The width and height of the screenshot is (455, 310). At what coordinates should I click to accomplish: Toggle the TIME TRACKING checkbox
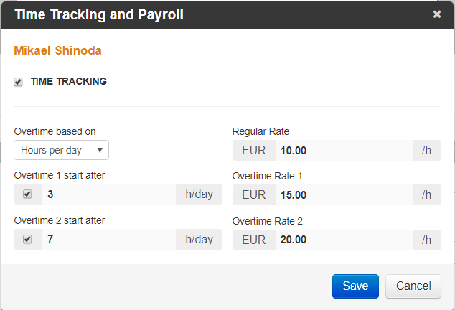18,82
